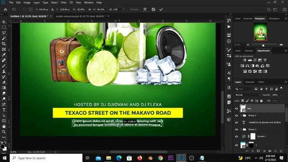The image size is (288, 162).
Task: Switch to the Channels tab
Action: click(250, 82)
